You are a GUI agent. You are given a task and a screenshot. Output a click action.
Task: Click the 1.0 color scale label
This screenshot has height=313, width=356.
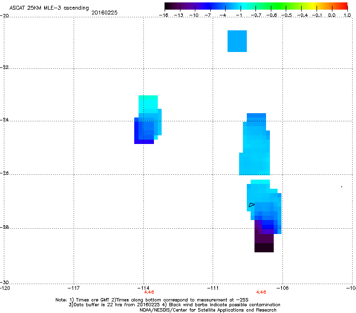click(x=347, y=15)
